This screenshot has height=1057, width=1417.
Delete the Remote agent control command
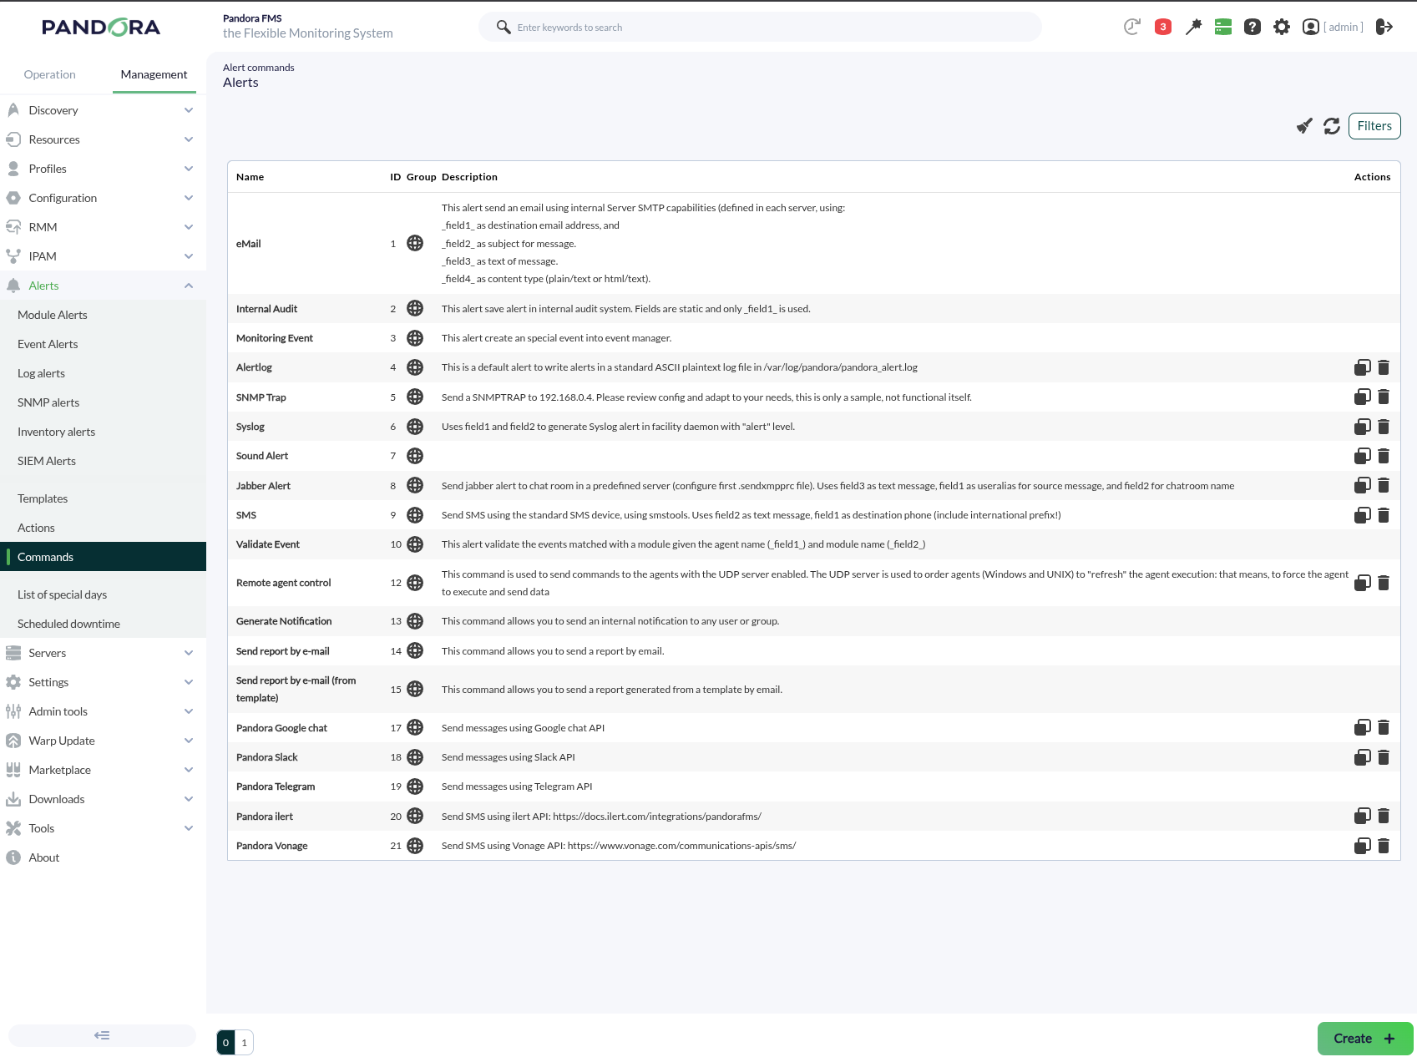(1384, 583)
